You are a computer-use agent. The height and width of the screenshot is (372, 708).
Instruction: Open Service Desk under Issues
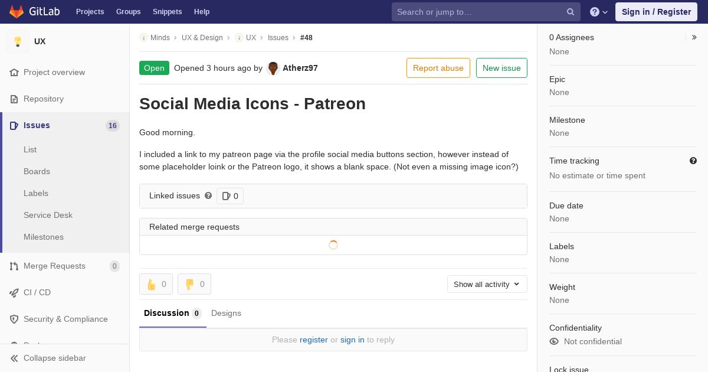point(48,215)
